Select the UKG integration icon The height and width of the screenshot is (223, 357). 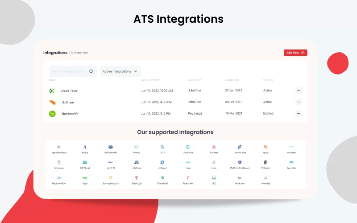214,178
